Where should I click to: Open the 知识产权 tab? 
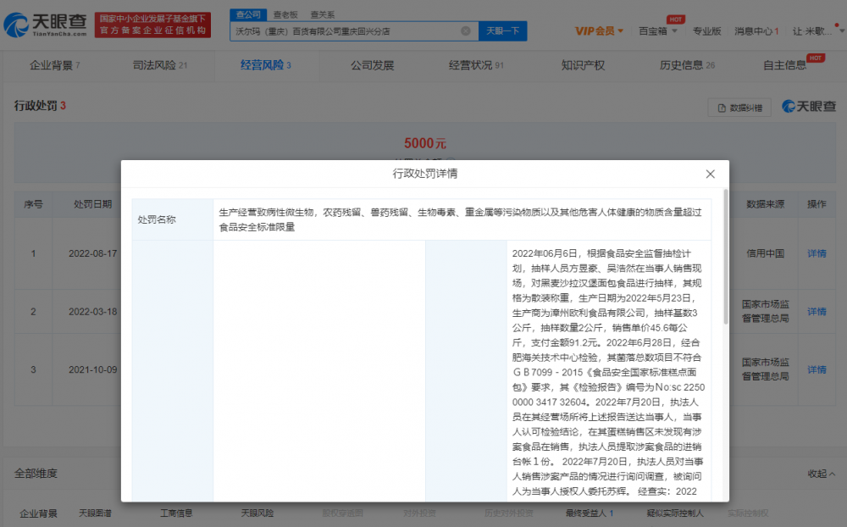(583, 65)
